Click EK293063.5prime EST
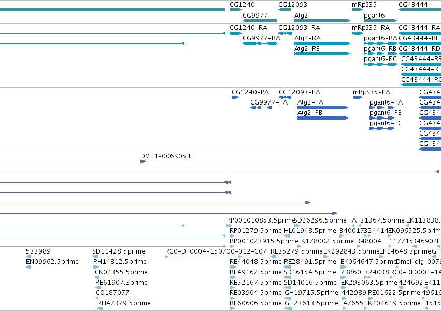441x311 pixels. (x=344, y=288)
